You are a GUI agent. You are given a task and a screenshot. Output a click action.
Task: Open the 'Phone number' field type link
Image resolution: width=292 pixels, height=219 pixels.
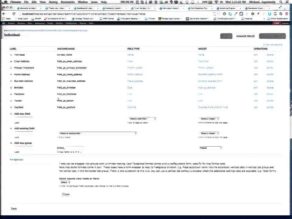(x=135, y=68)
